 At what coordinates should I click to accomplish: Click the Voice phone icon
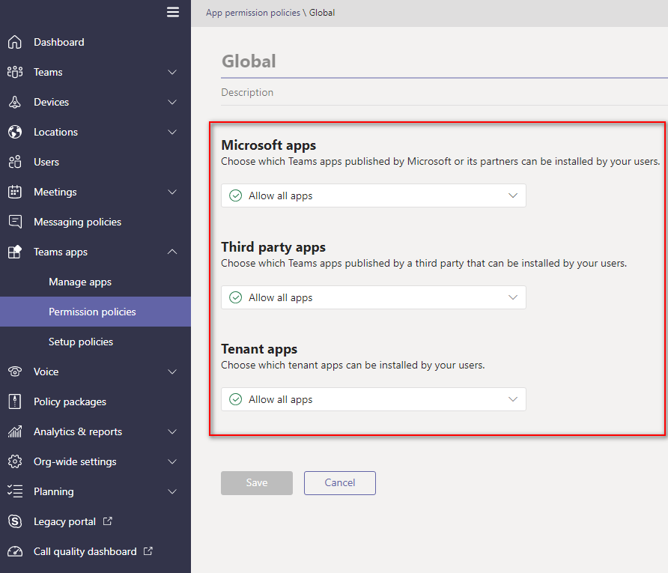click(x=15, y=372)
